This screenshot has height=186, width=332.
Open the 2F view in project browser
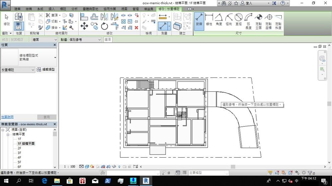tap(20, 148)
